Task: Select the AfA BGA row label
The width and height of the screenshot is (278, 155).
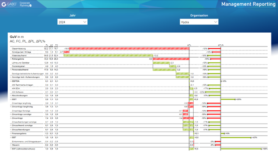Action: click(16, 88)
